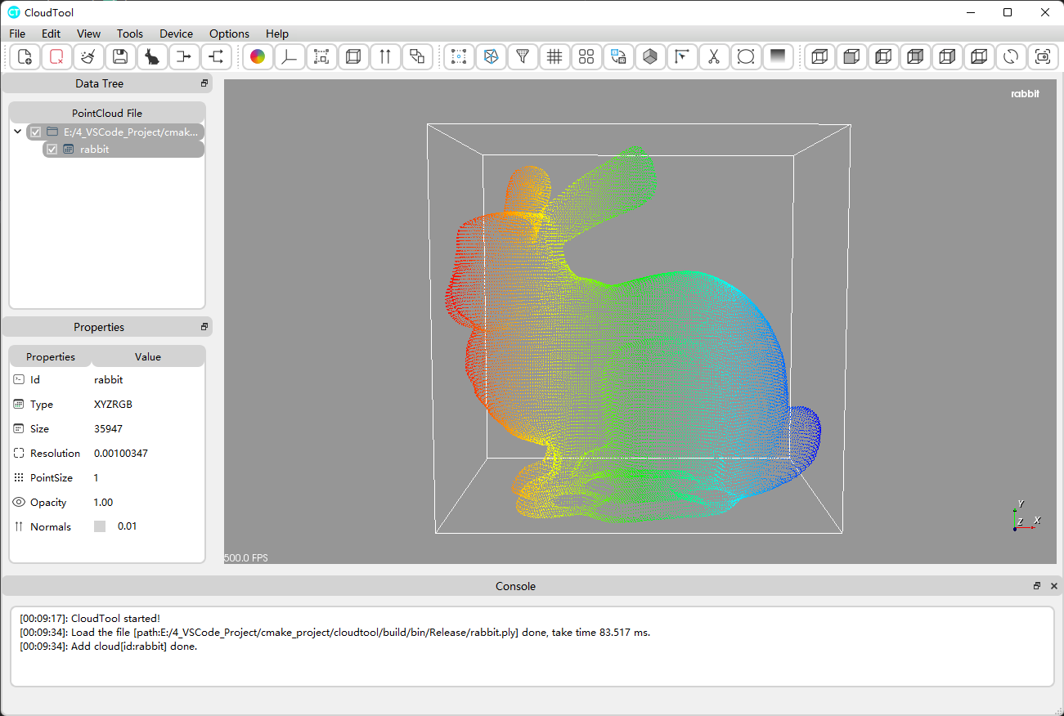Click the dashed-square bounding box icon right of axes

(321, 56)
